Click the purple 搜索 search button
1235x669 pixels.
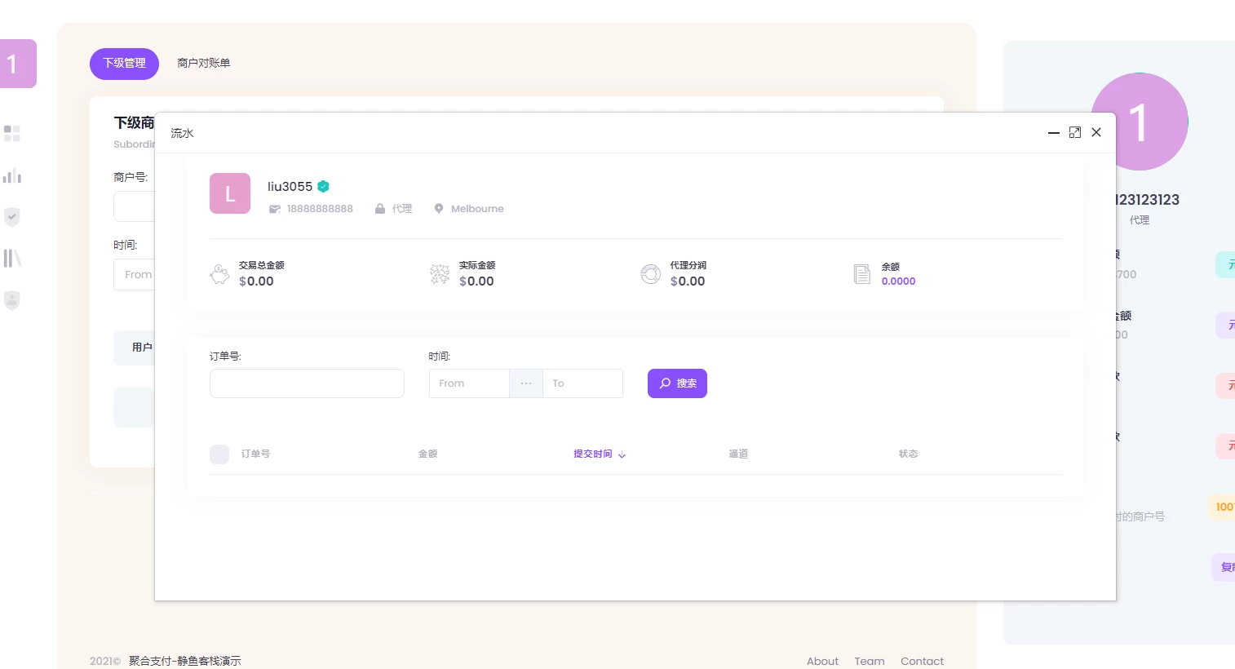[677, 383]
